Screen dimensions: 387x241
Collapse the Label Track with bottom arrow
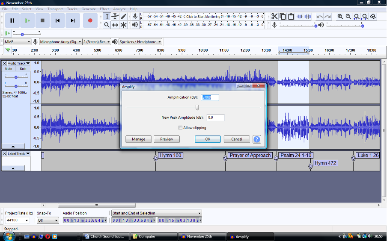click(13, 168)
